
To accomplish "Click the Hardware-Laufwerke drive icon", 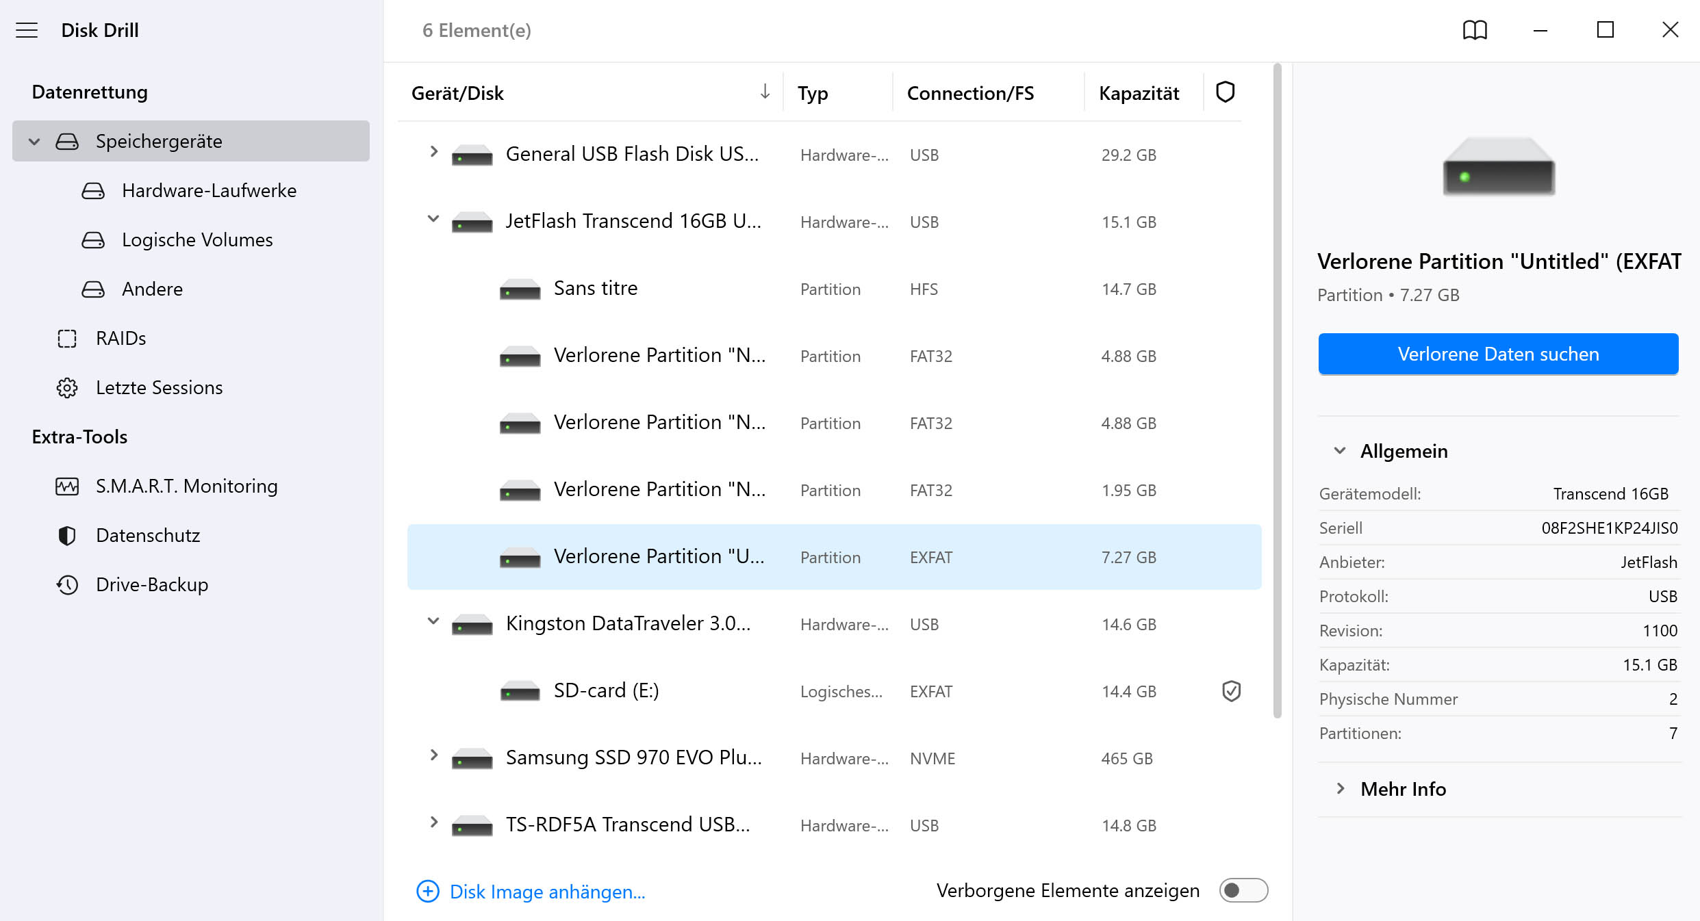I will click(x=93, y=191).
